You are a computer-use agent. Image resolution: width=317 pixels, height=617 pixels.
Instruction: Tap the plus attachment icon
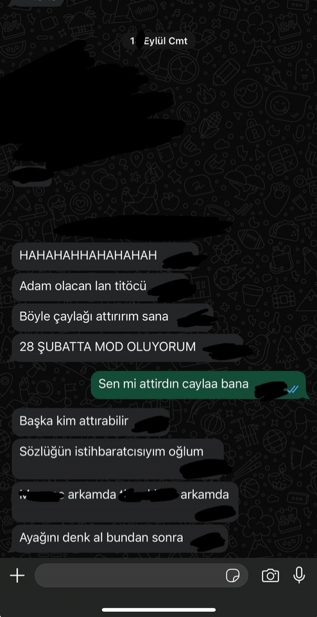[x=17, y=576]
